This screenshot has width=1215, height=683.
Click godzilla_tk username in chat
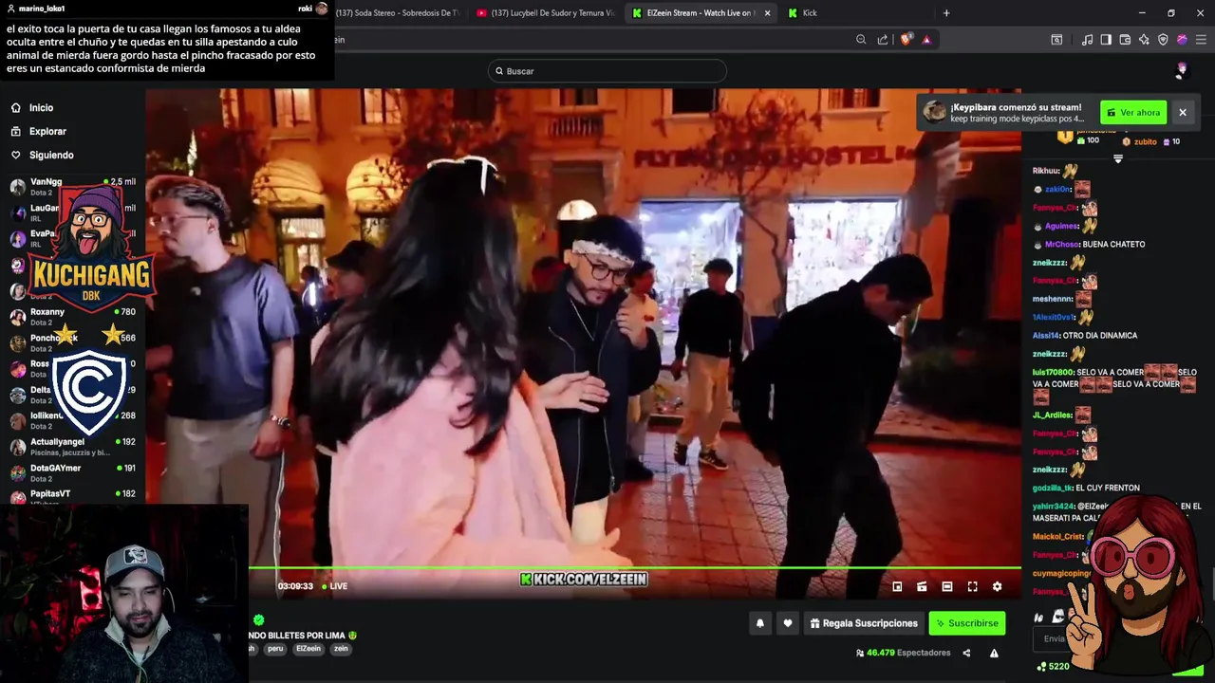pos(1053,489)
